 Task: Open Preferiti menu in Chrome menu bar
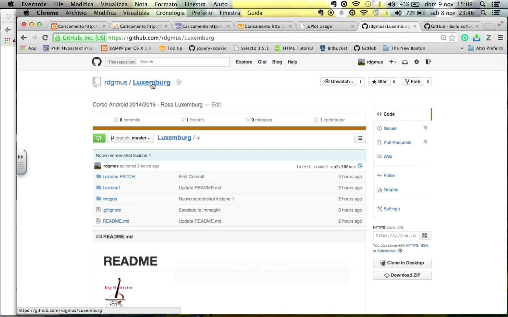pyautogui.click(x=202, y=13)
